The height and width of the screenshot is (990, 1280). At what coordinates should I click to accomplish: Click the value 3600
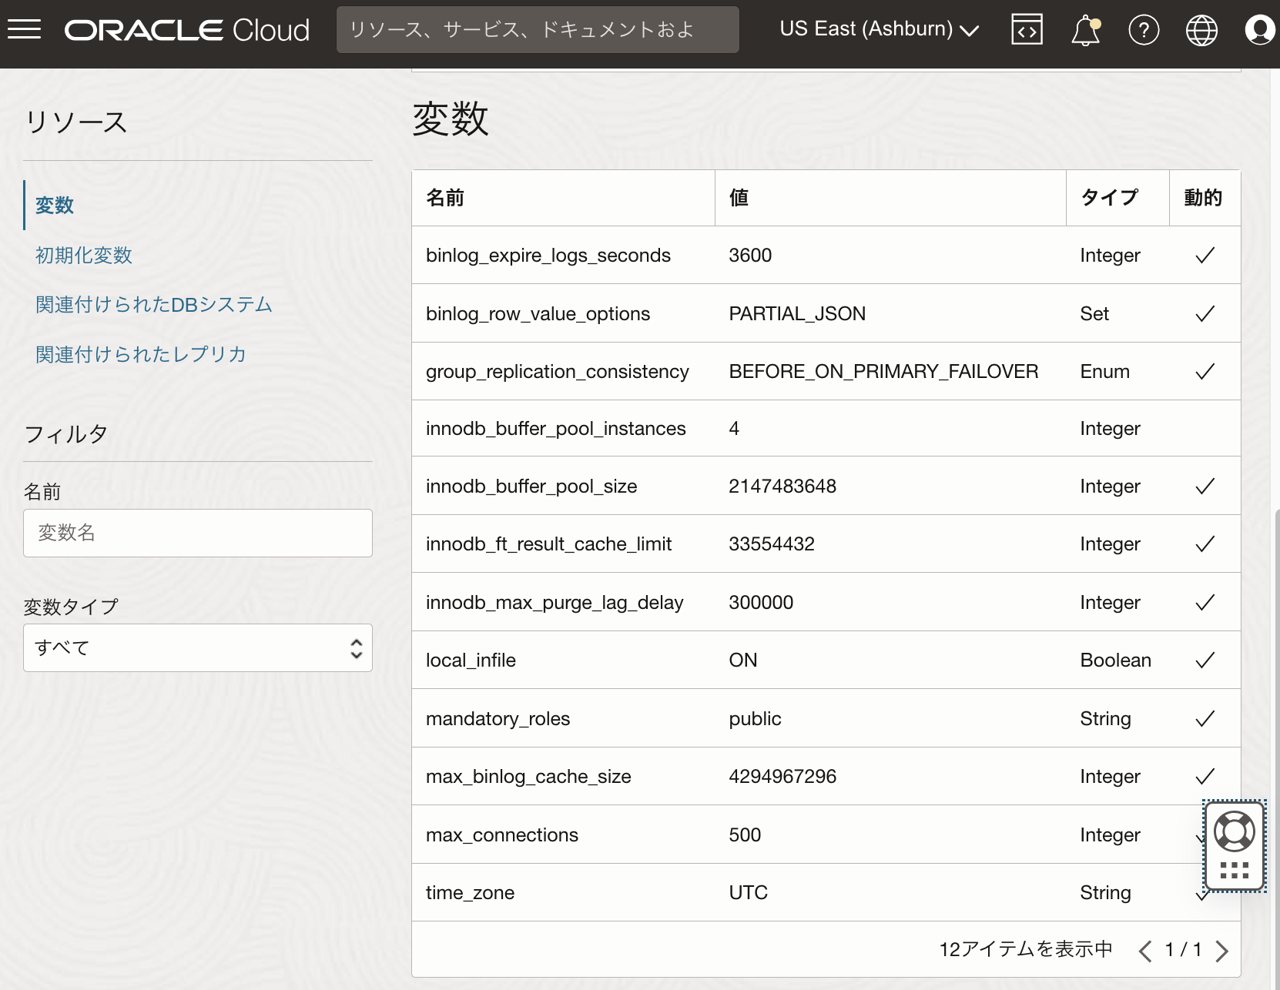point(750,256)
